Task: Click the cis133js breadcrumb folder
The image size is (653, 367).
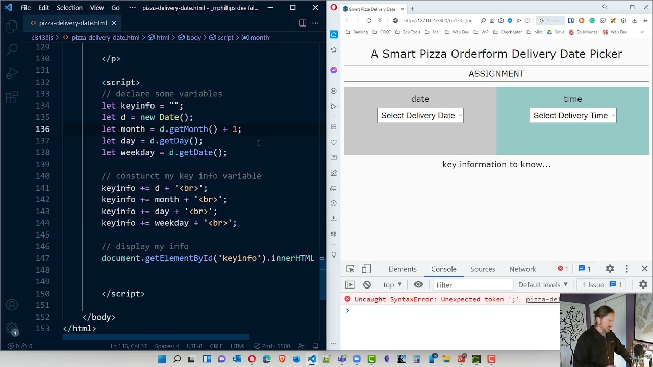Action: tap(42, 37)
